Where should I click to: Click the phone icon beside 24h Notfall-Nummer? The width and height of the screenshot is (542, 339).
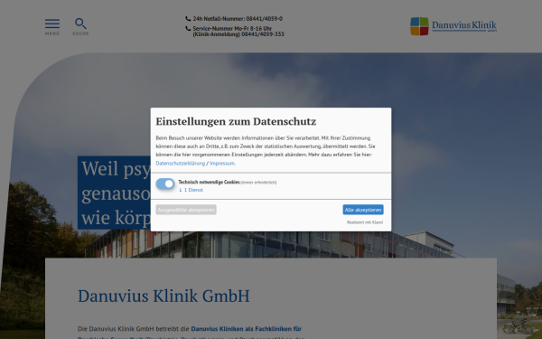pos(188,19)
